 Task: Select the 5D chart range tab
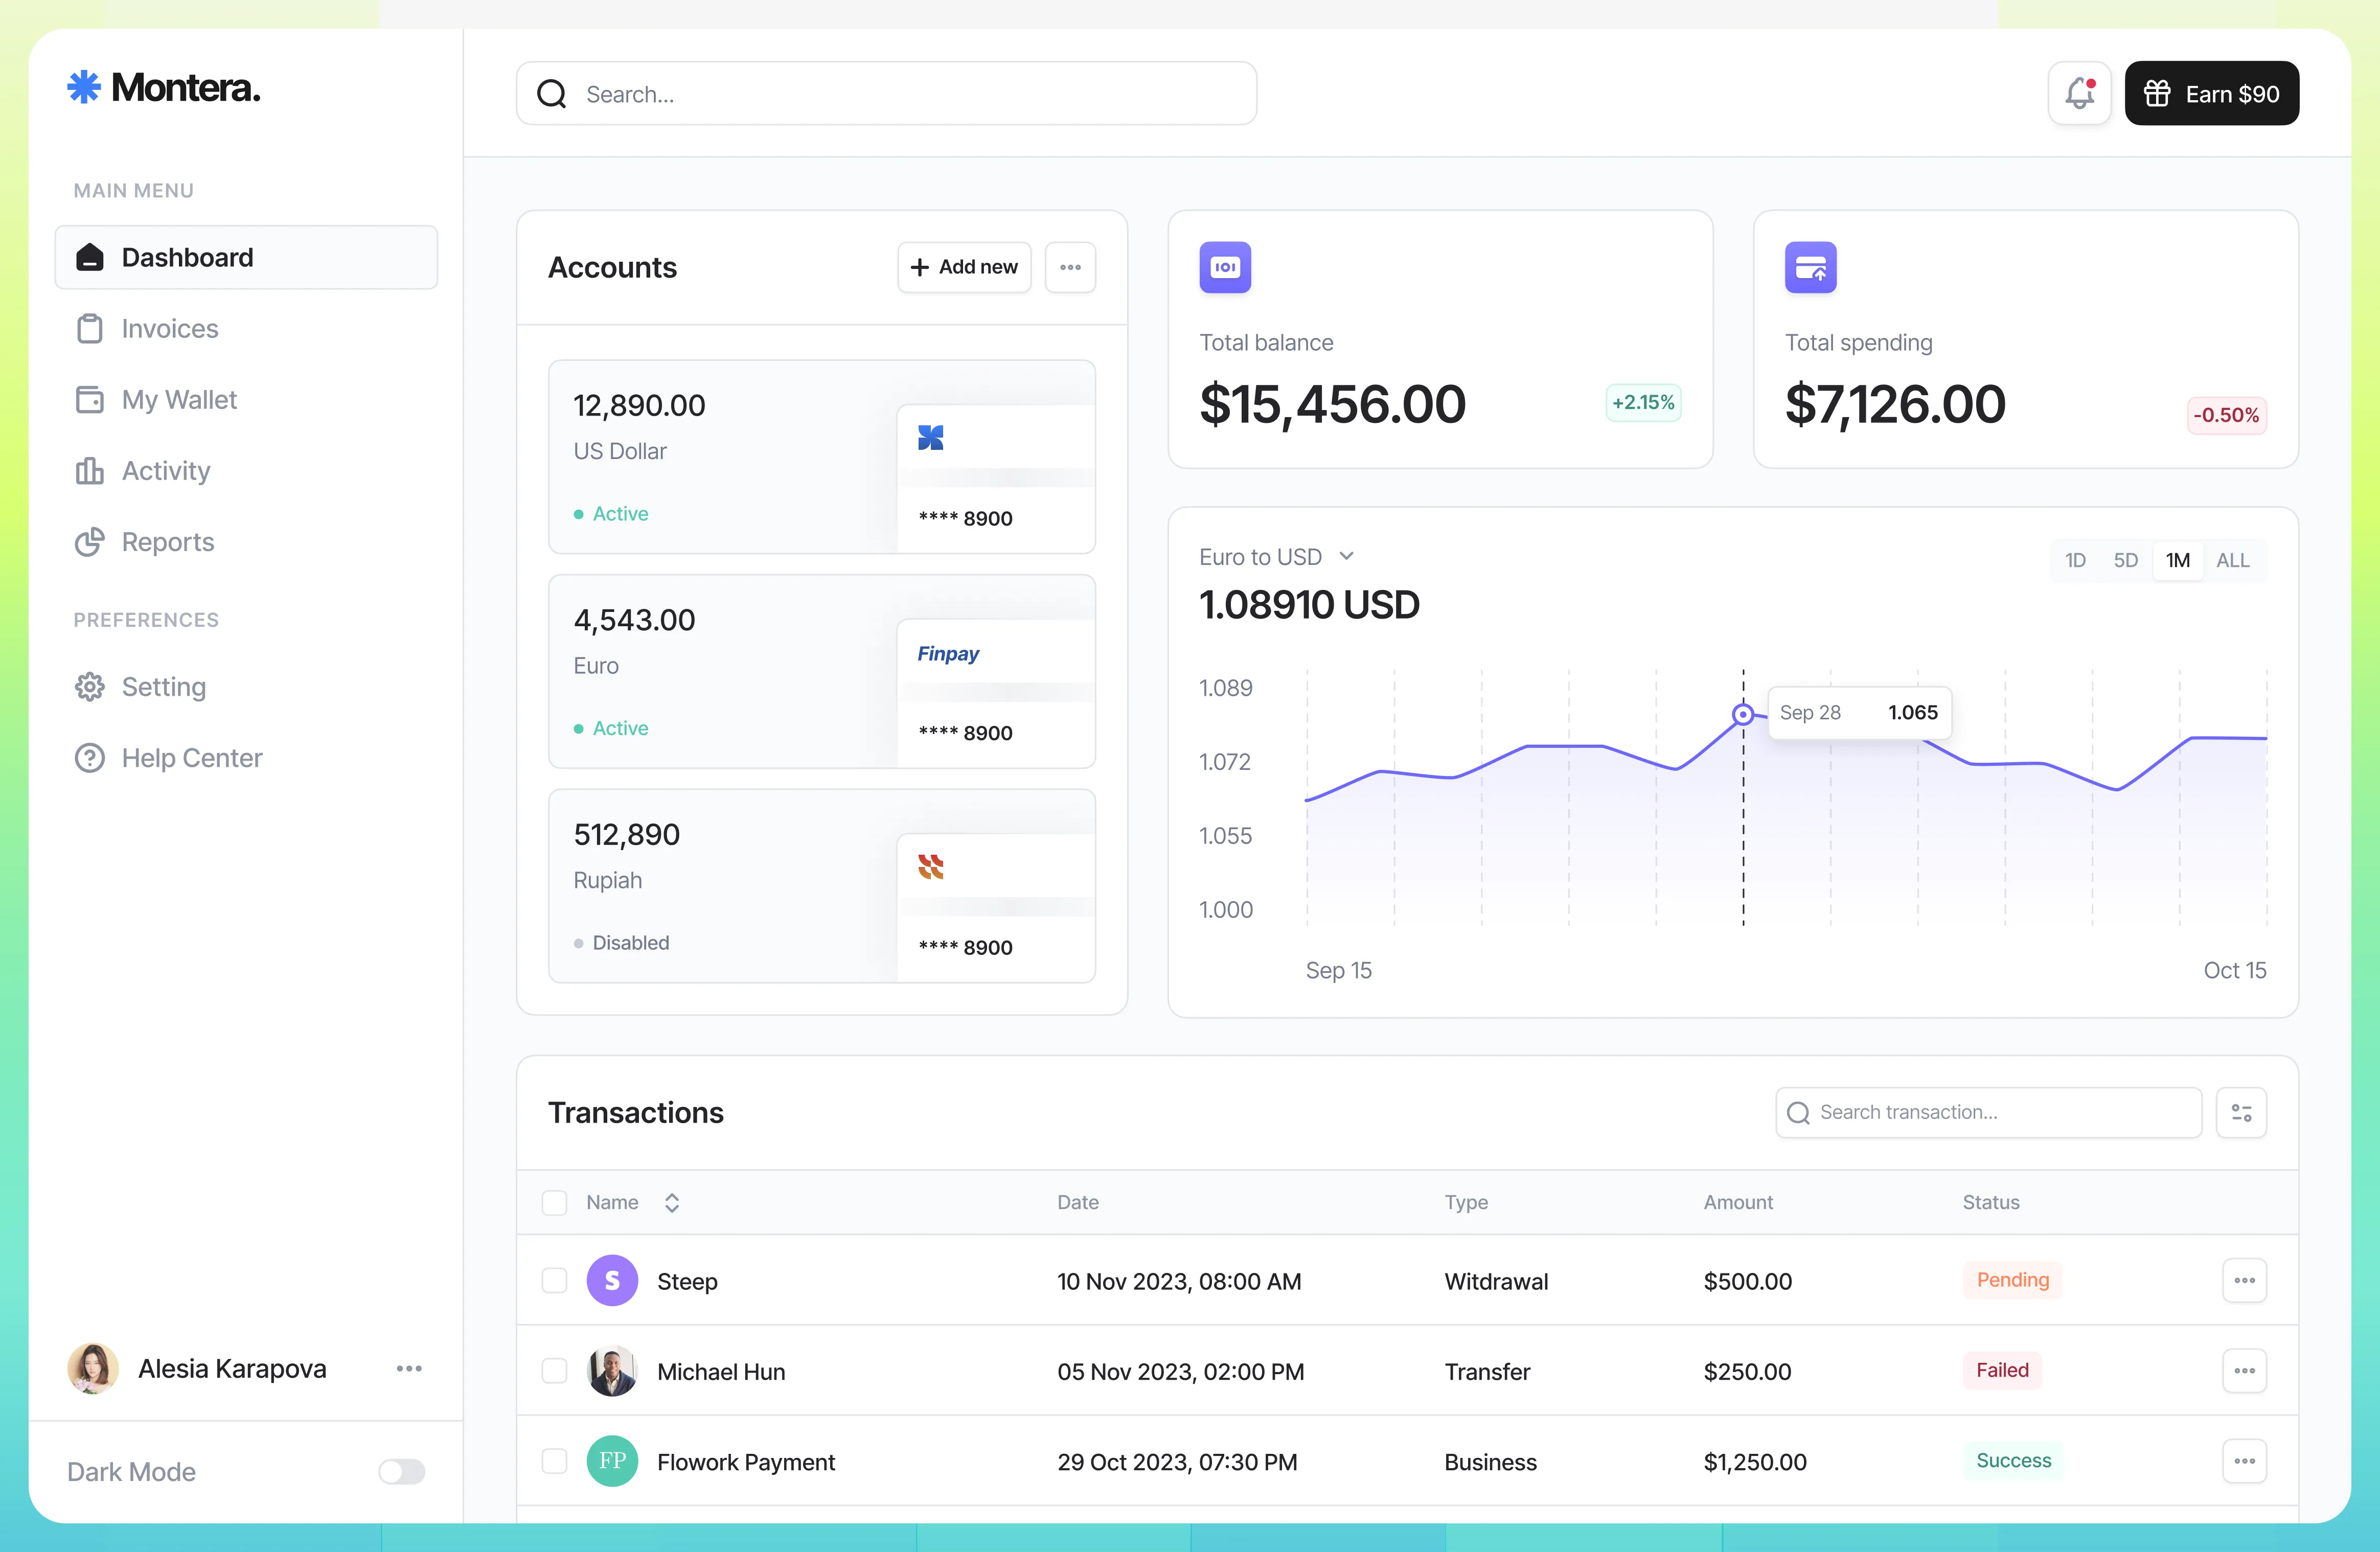(x=2125, y=560)
